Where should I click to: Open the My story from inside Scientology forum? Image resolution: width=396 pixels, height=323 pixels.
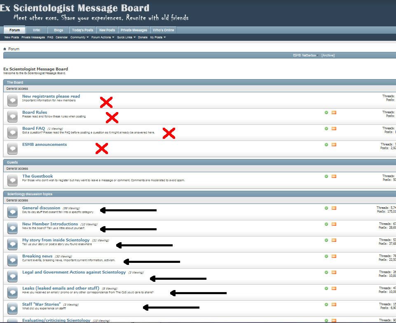click(x=56, y=240)
